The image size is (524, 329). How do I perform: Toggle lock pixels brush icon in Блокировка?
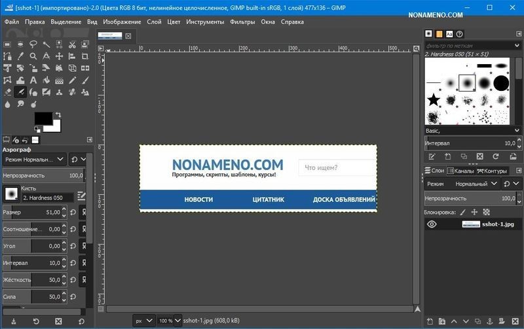[462, 212]
